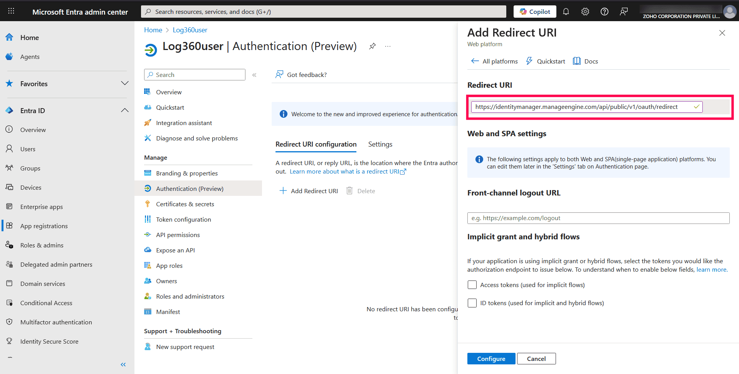Open the Docs link in the panel

[590, 61]
